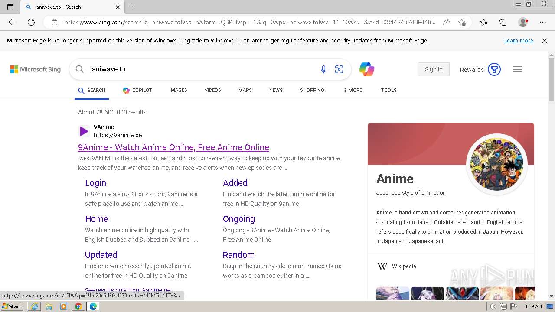This screenshot has width=555, height=312.
Task: Expand the MORE search categories
Action: pyautogui.click(x=353, y=90)
